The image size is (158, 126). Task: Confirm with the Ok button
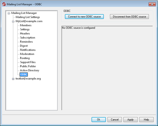pyautogui.click(x=98, y=120)
